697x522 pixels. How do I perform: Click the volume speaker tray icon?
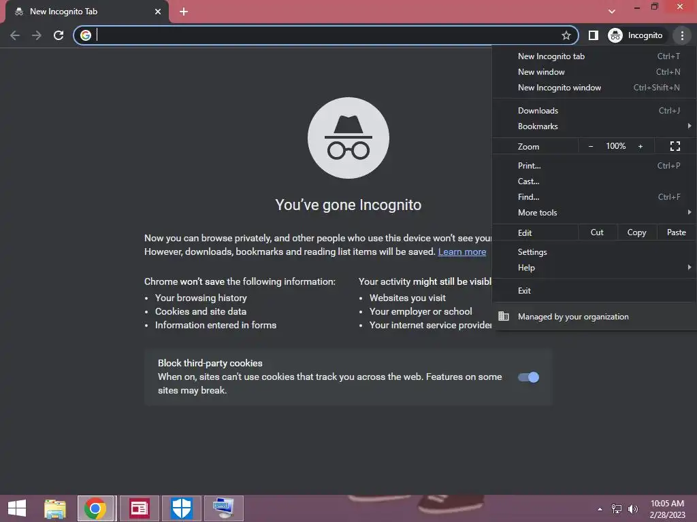coord(633,508)
